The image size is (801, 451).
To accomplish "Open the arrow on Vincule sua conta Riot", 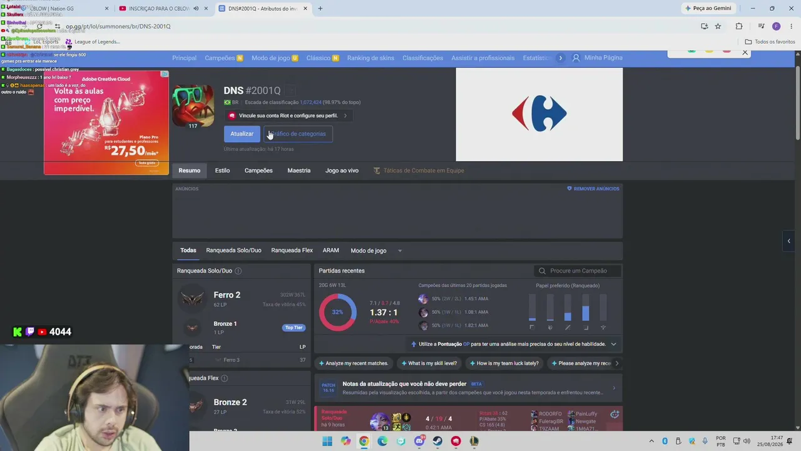I will (x=345, y=116).
